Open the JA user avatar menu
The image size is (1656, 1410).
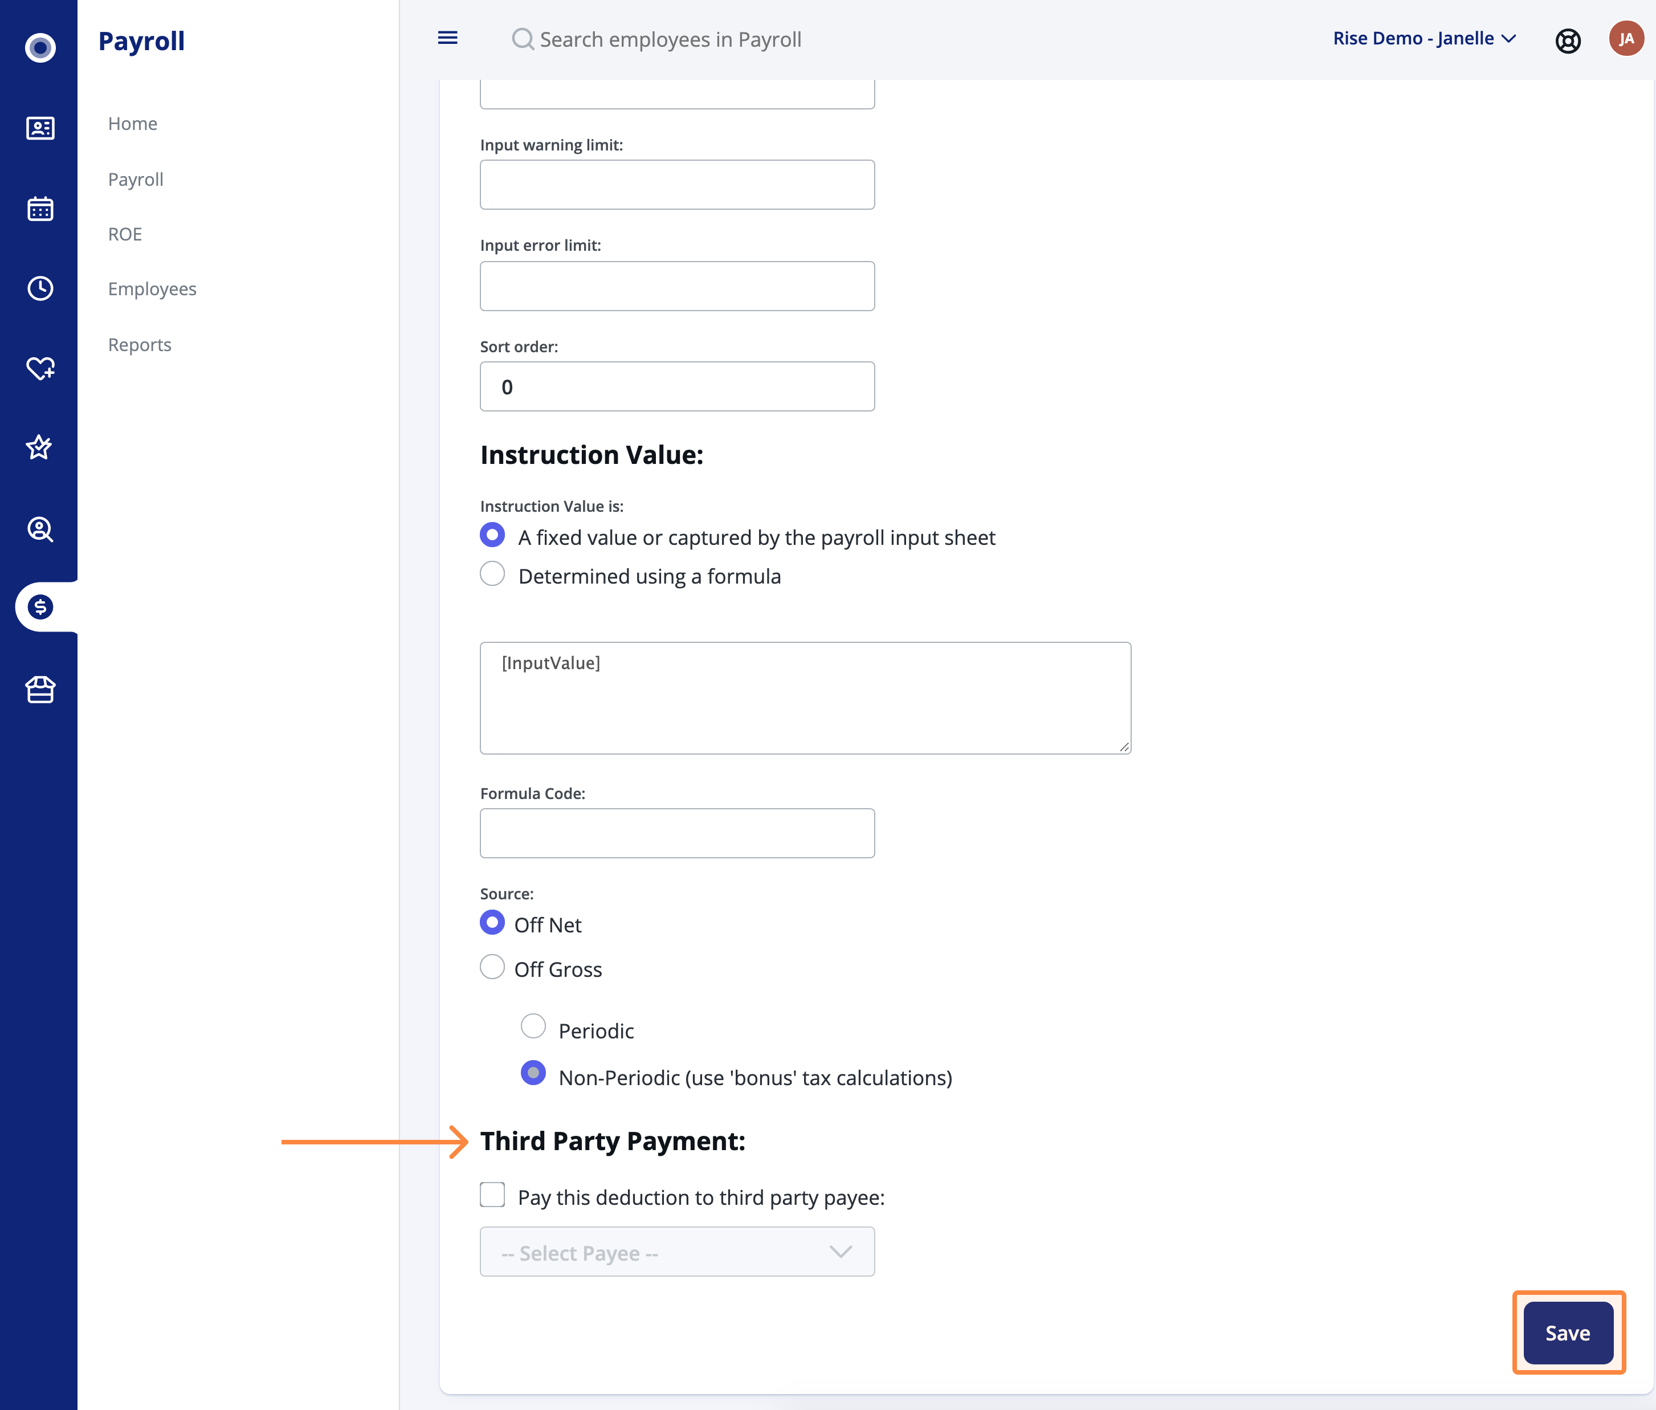[1626, 38]
